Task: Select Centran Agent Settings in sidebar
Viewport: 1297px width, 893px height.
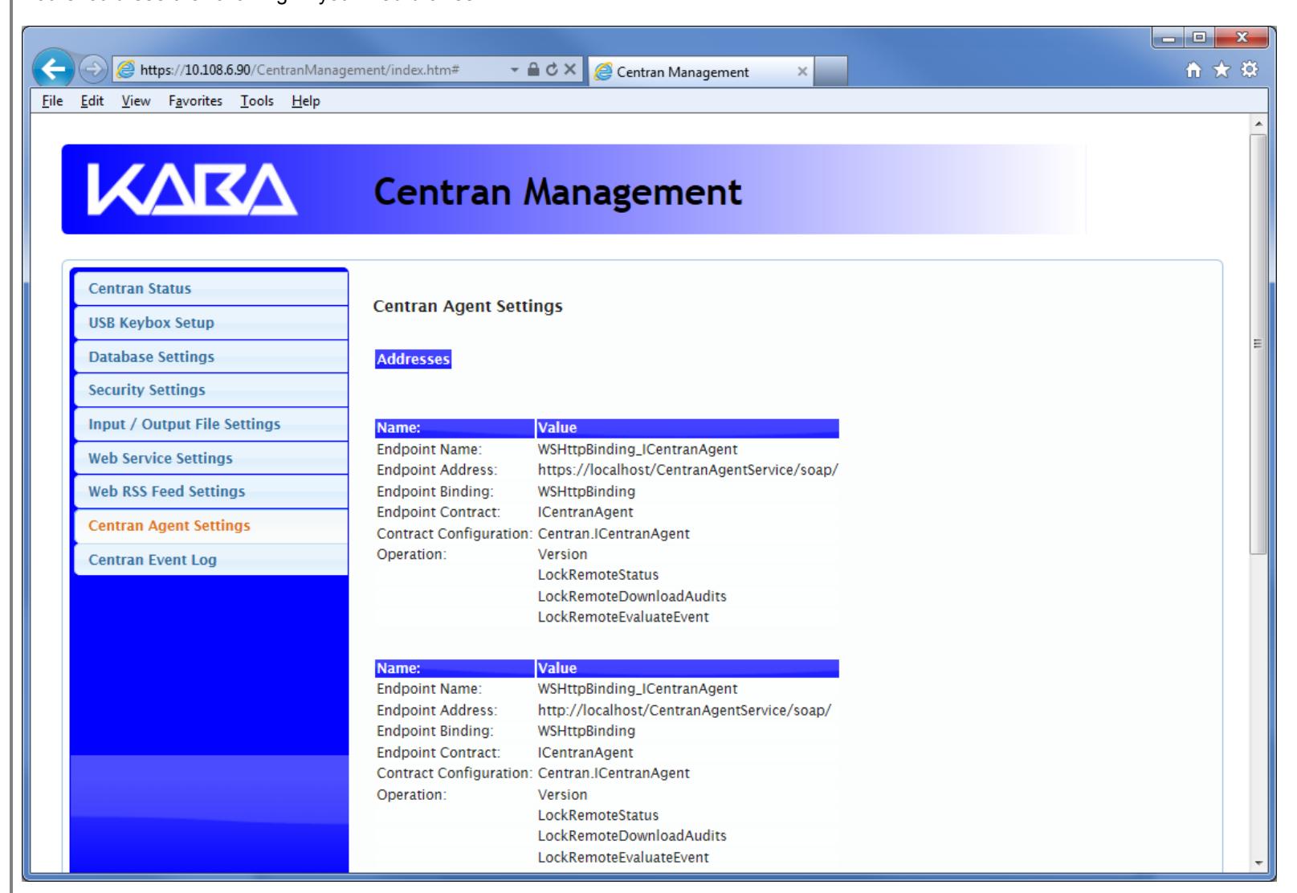Action: (211, 526)
